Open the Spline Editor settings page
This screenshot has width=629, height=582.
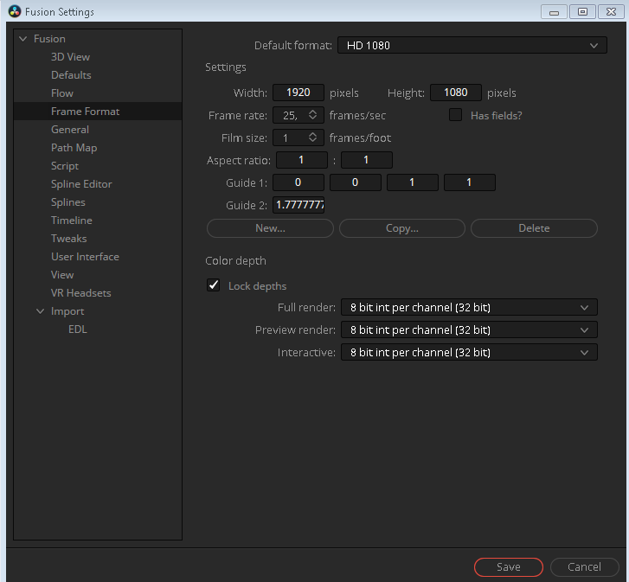[81, 184]
